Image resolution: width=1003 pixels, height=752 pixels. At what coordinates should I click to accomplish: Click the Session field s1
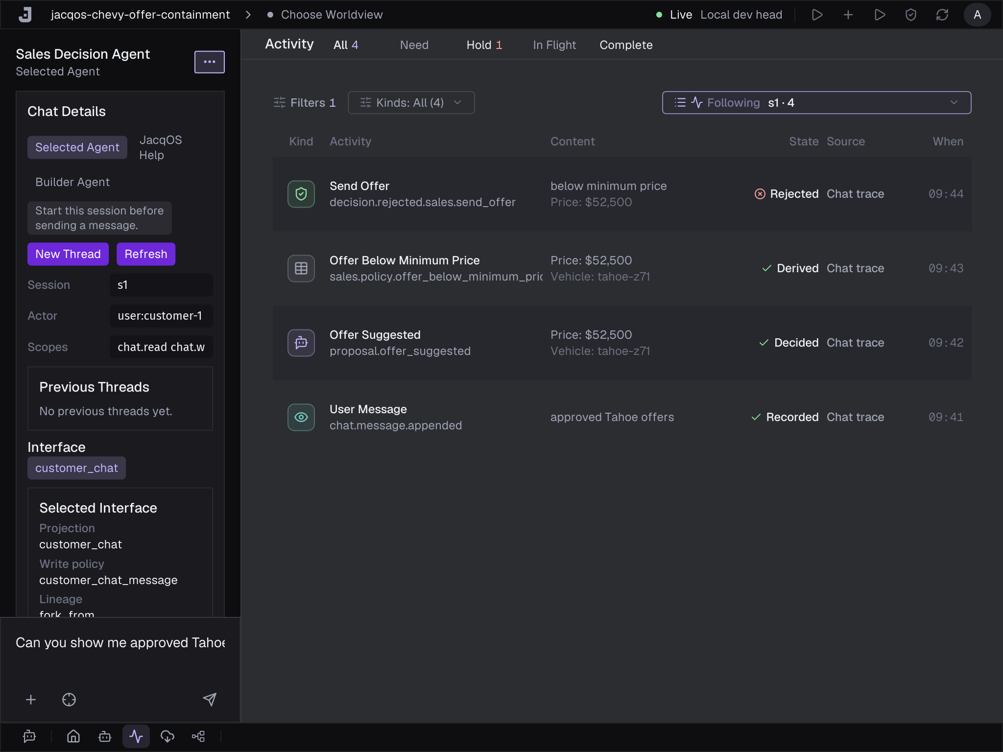pos(161,285)
